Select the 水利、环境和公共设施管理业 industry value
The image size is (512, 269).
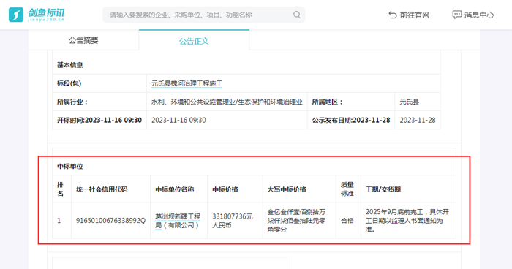227,102
